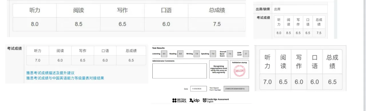Click the 总成绩 7.5 cell beside 口语 6.0
366x111 pixels.
pyautogui.click(x=217, y=24)
